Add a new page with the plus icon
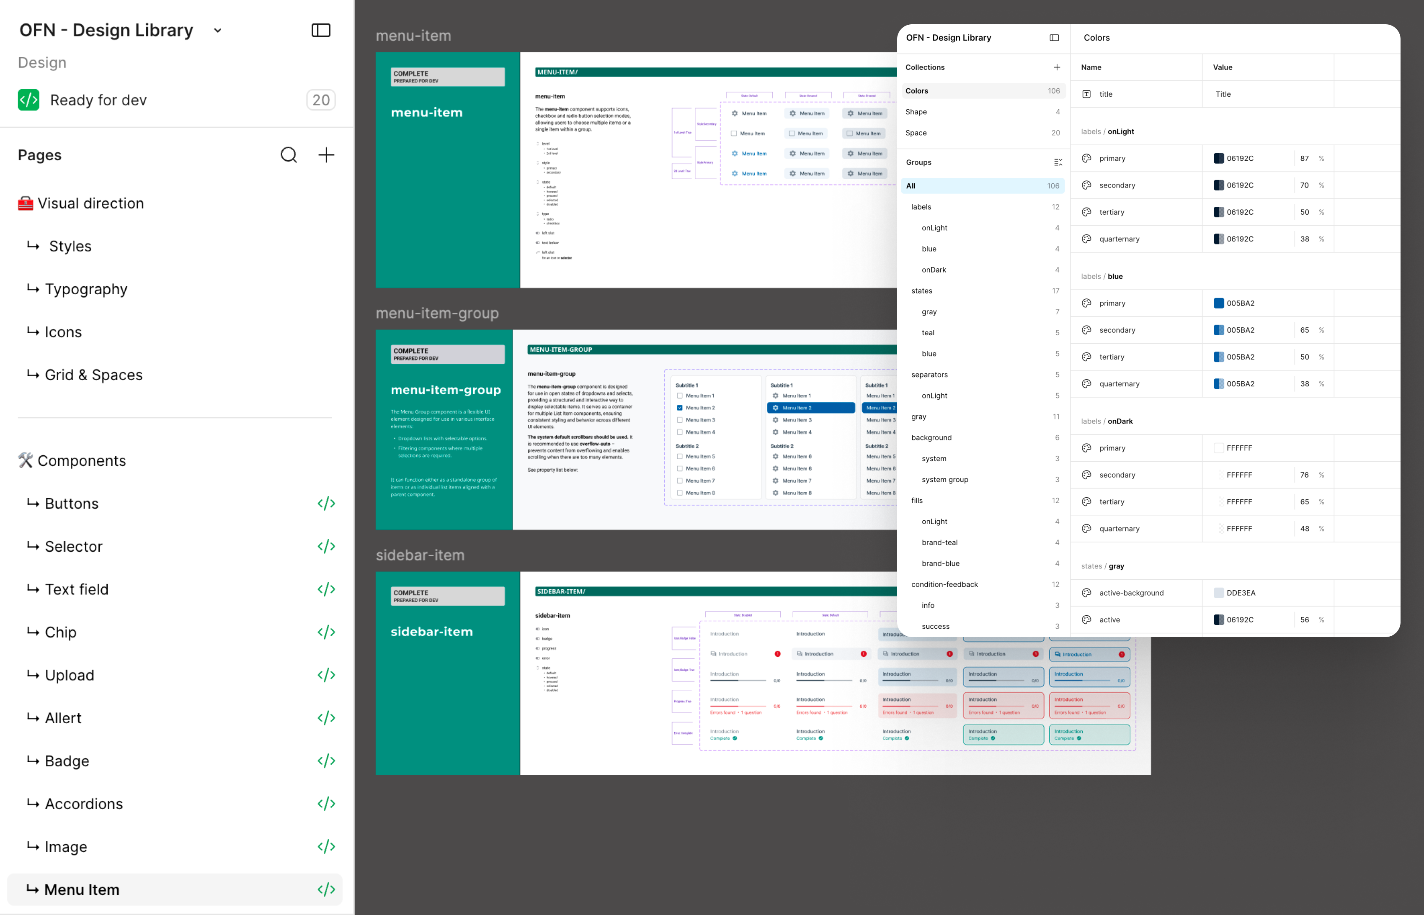This screenshot has width=1424, height=915. coord(326,155)
